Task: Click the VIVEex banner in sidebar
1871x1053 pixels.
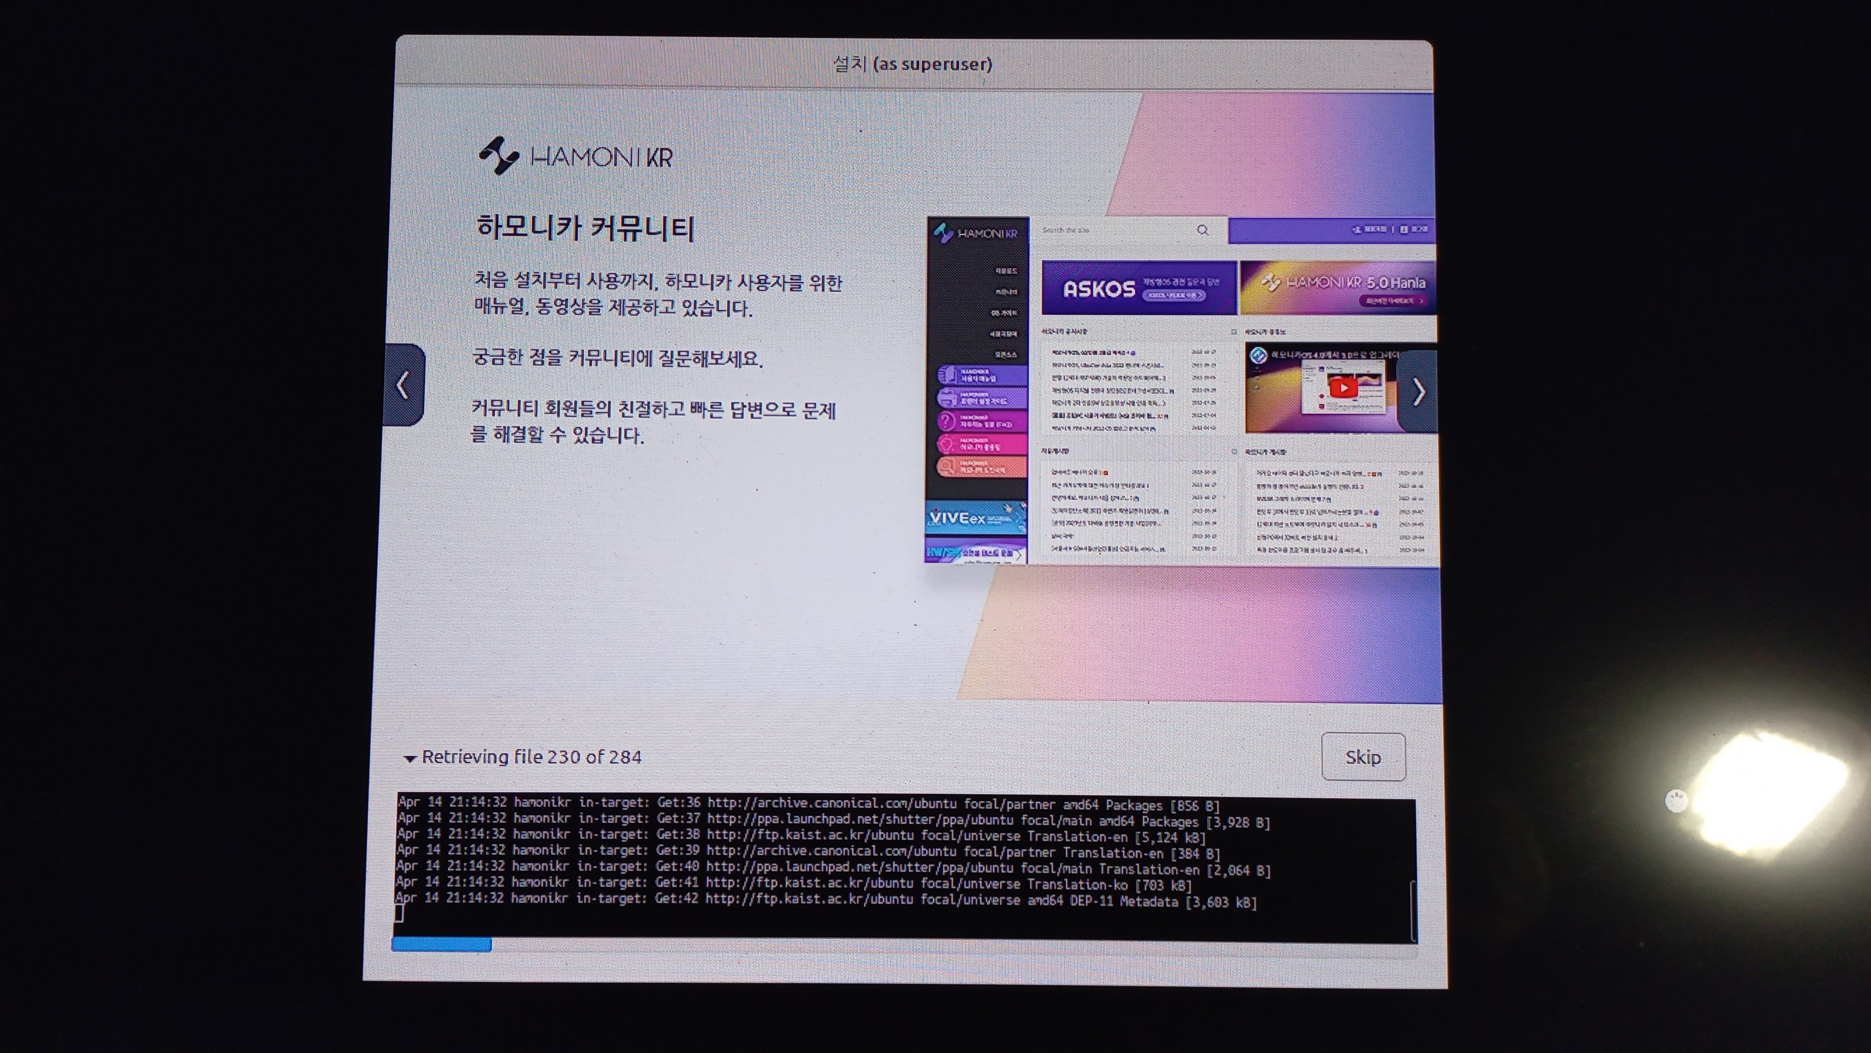Action: (976, 518)
